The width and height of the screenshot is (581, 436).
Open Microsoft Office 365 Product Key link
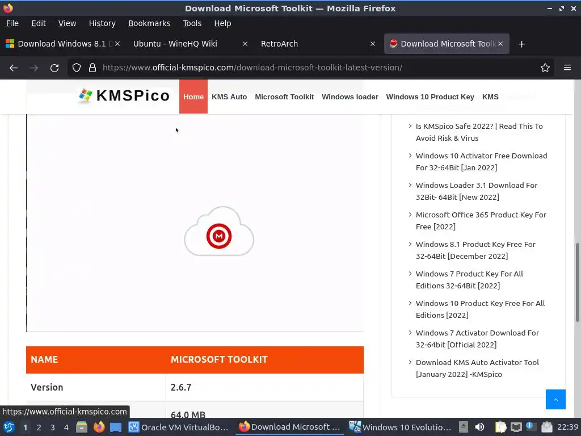coord(481,221)
